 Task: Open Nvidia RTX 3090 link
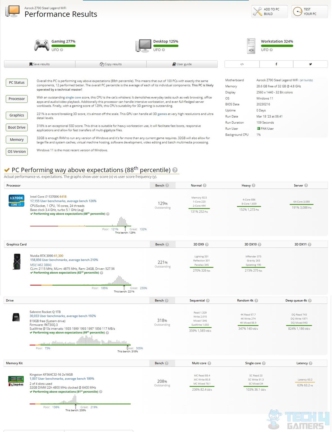pyautogui.click(x=42, y=256)
